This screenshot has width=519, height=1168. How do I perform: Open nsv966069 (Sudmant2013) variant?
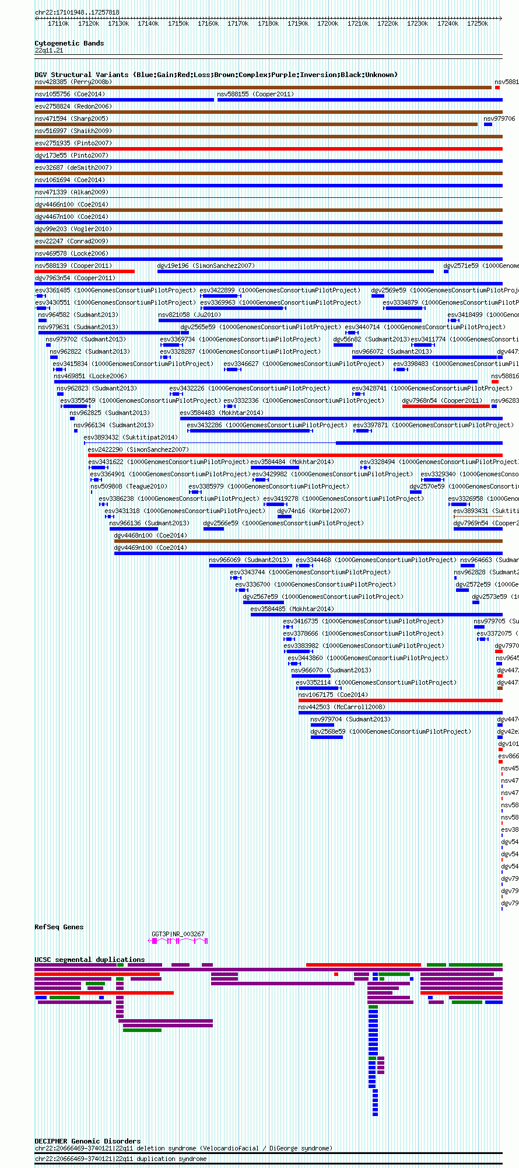point(249,560)
